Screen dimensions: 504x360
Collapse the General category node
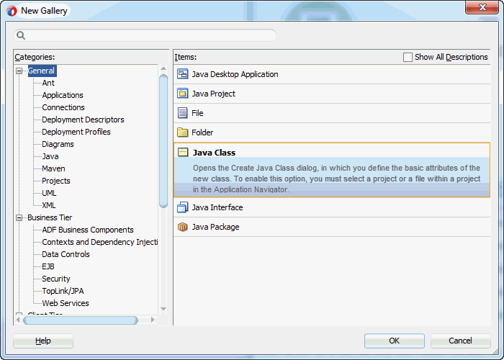[x=19, y=71]
